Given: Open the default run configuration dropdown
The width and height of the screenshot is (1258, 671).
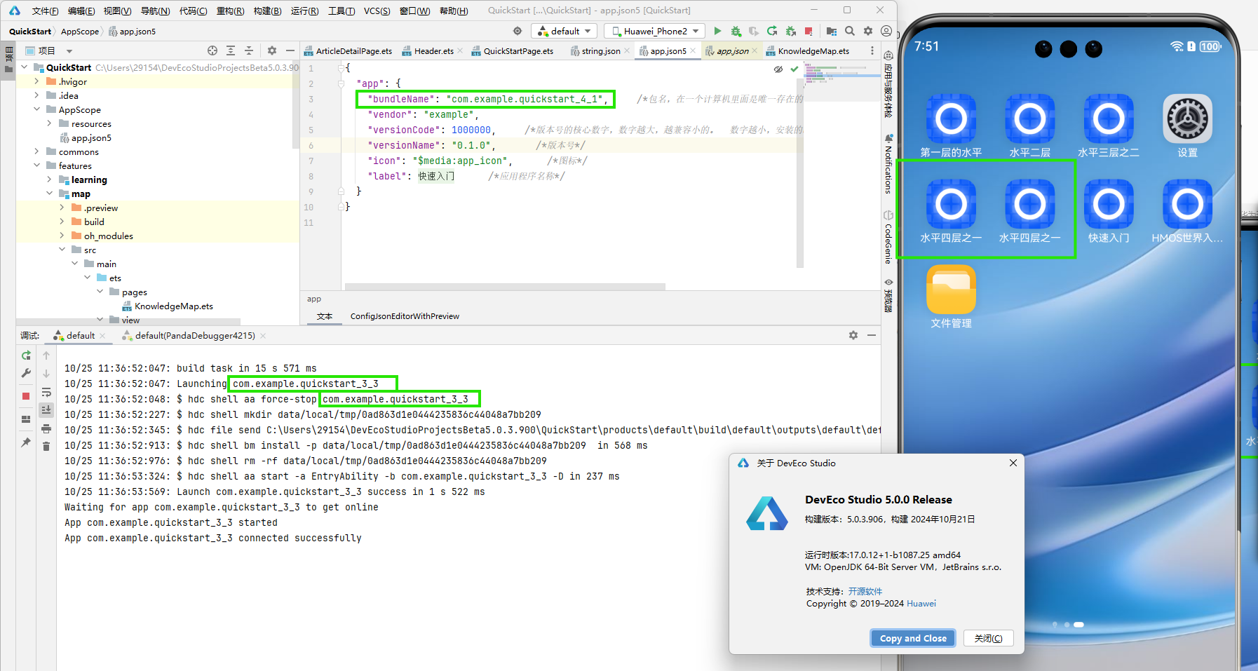Looking at the screenshot, I should point(564,31).
